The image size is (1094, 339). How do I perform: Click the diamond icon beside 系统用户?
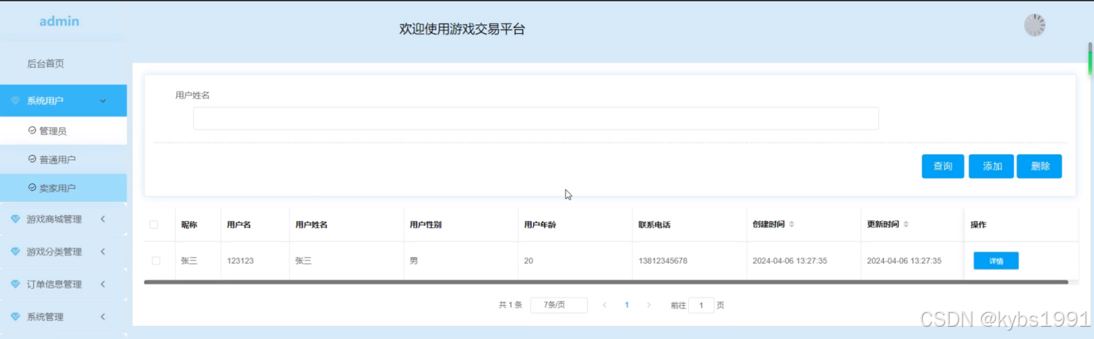(x=15, y=100)
